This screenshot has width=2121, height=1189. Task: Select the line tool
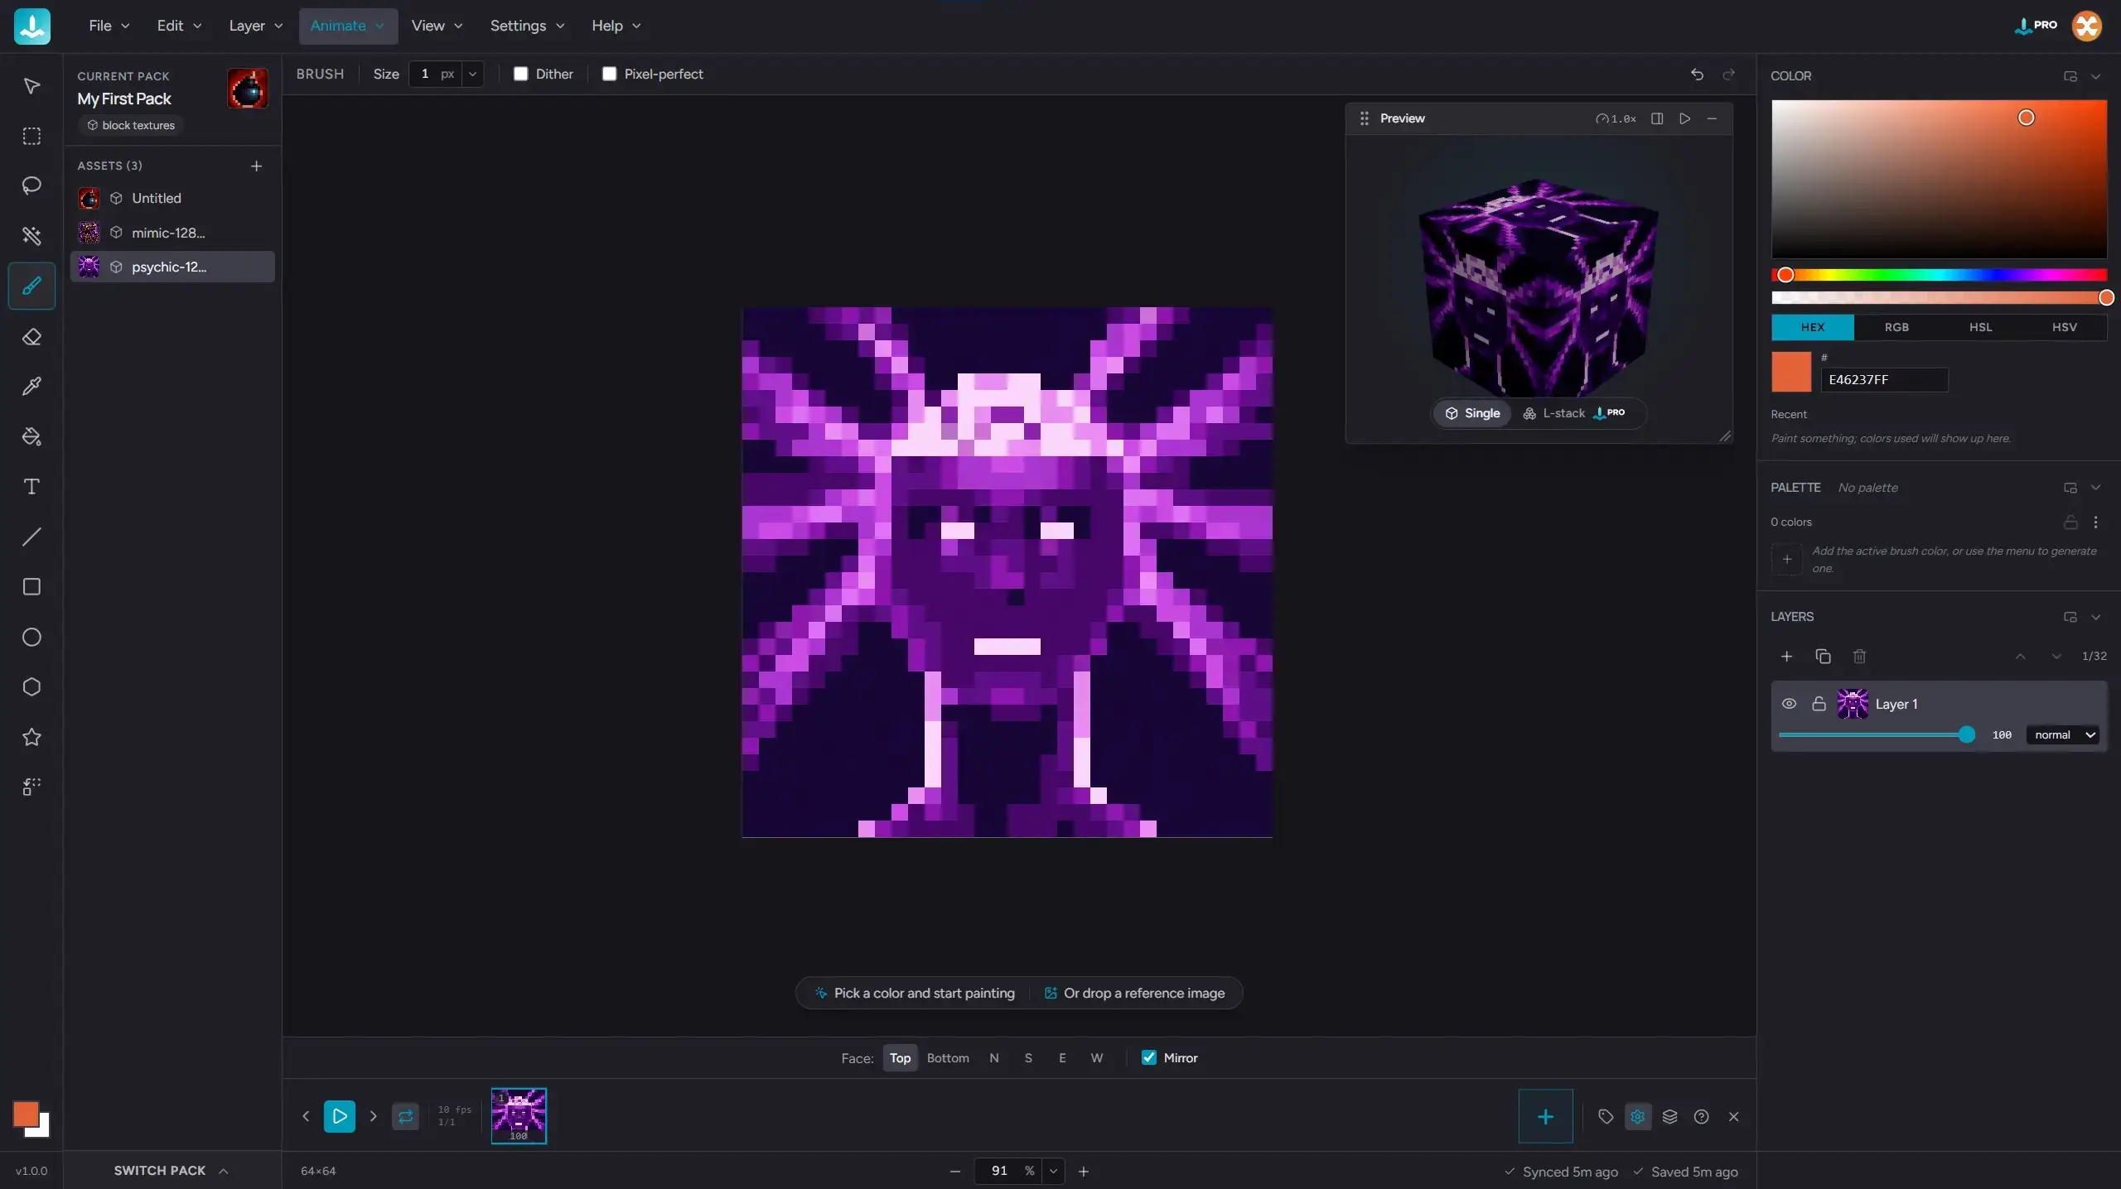pos(31,537)
